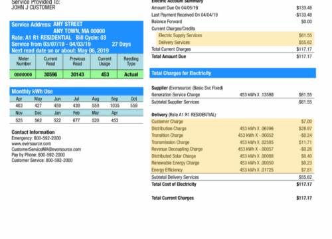Click Emergency: 800-592-2000 line
This screenshot has height=239, width=332.
36,138
